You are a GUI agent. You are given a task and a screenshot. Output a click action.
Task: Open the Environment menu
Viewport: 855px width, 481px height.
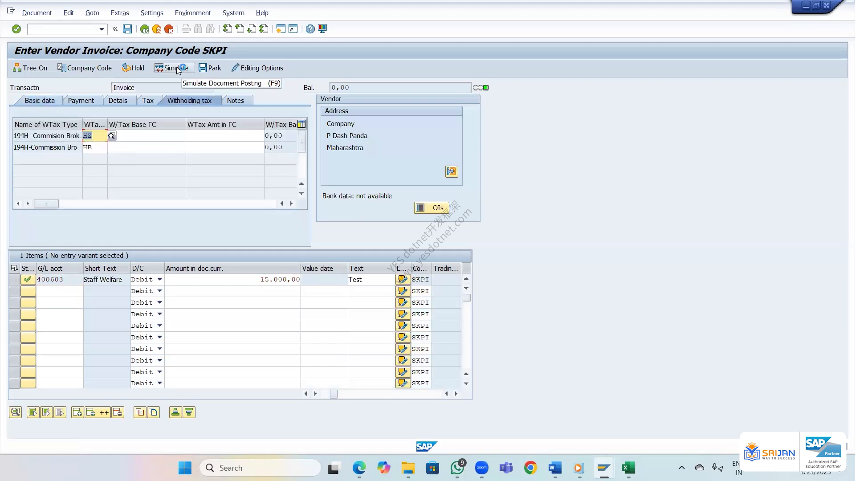click(193, 13)
